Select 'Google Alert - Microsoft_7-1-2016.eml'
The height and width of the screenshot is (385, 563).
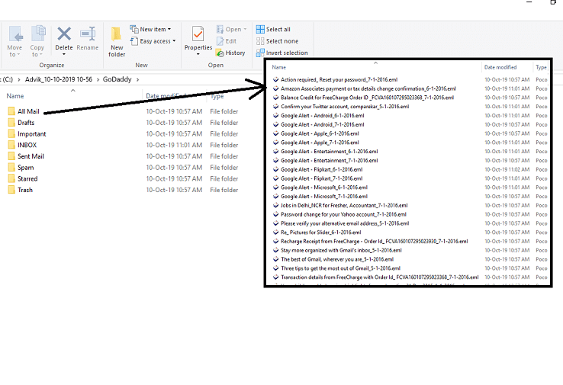324,196
